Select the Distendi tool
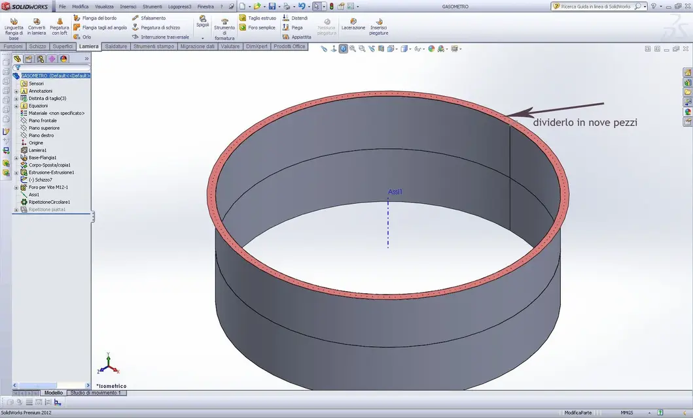Image resolution: width=693 pixels, height=418 pixels. pos(295,18)
